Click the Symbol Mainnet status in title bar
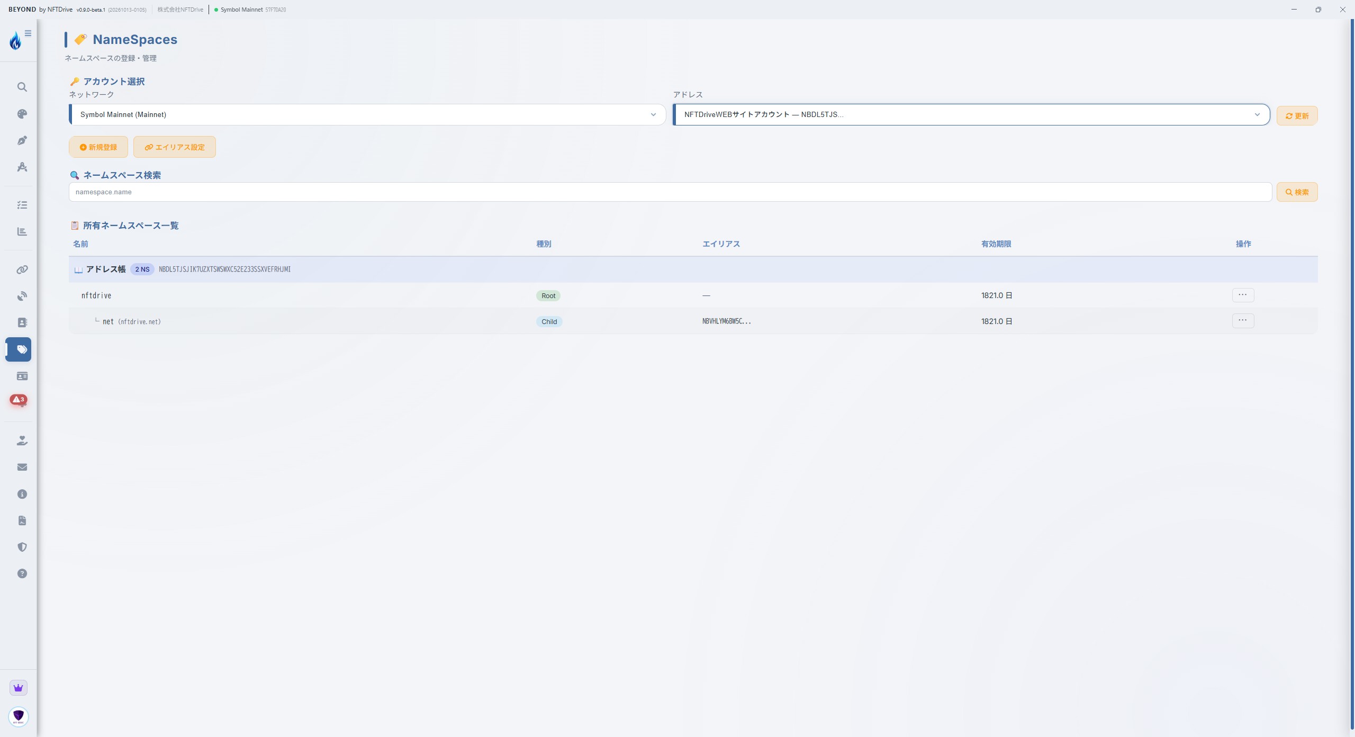Screen dimensions: 1355x737 (x=250, y=10)
